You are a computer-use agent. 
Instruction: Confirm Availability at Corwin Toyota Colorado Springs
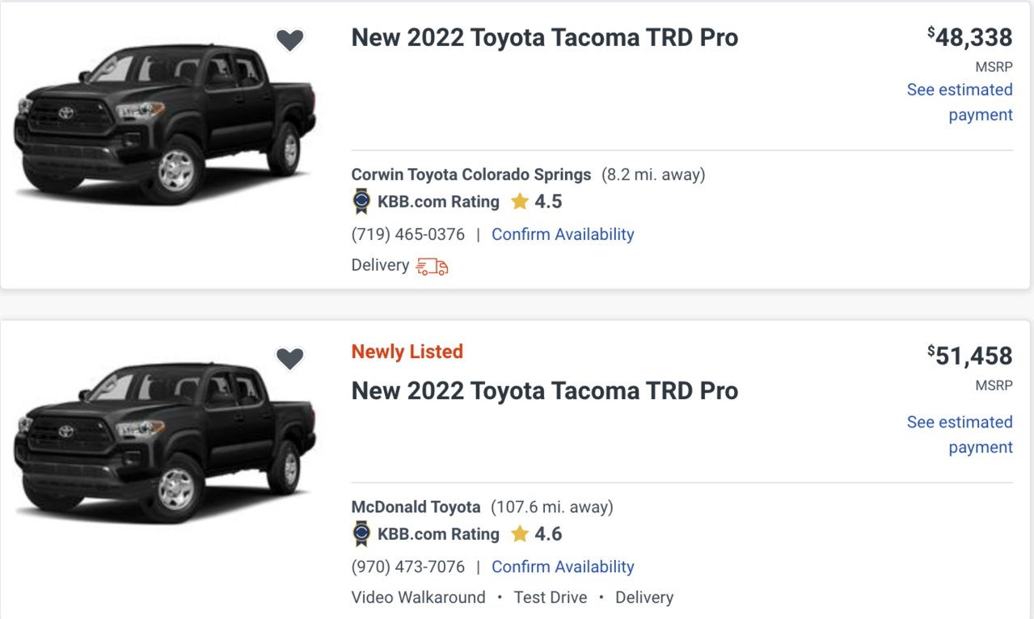(x=563, y=234)
